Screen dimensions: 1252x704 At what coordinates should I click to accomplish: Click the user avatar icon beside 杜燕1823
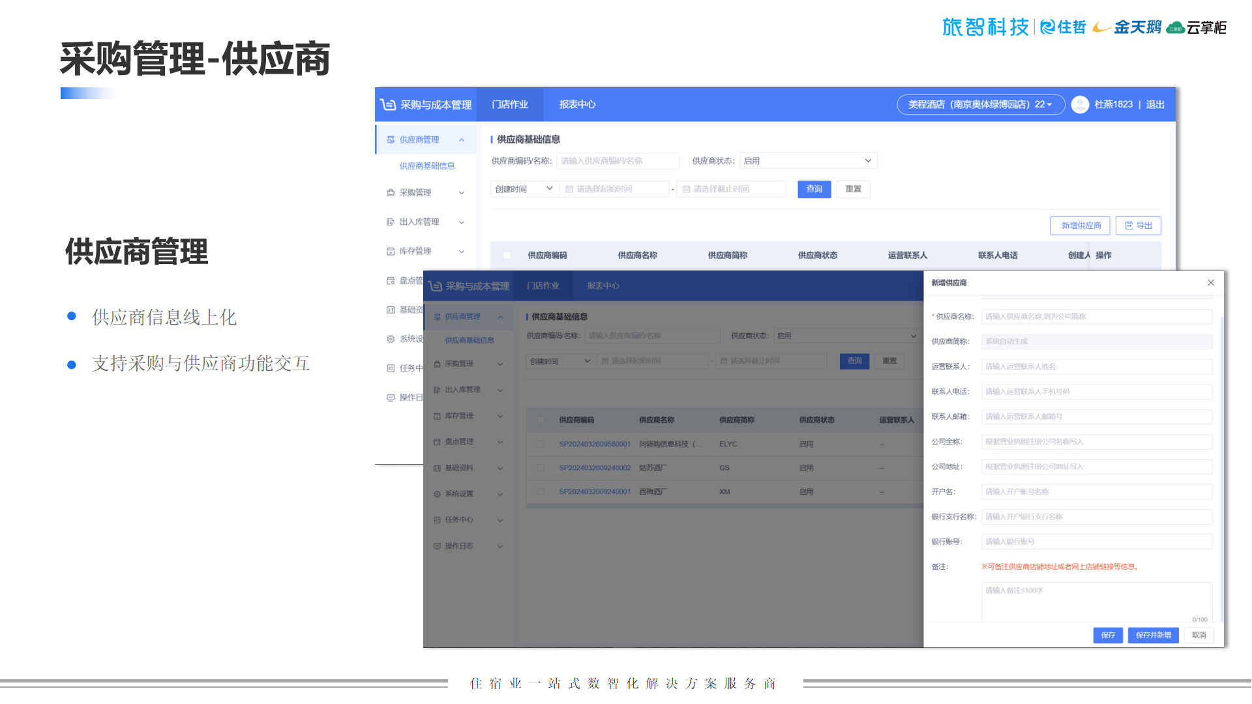point(1080,104)
